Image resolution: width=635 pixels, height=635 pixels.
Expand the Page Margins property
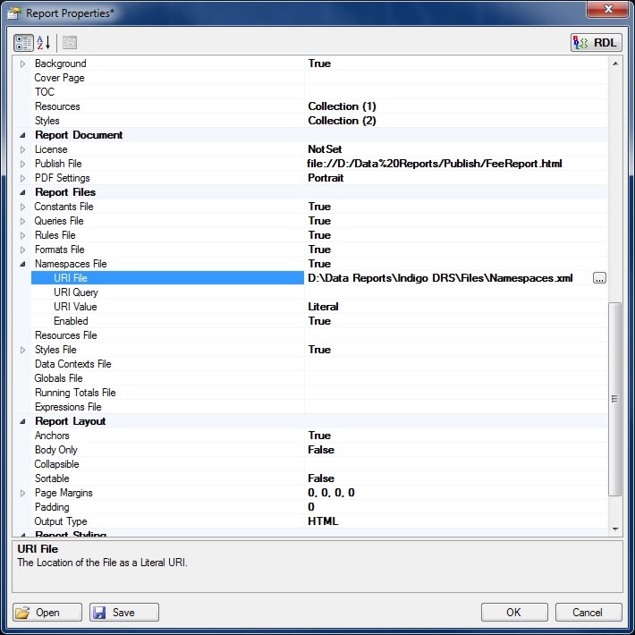(23, 493)
